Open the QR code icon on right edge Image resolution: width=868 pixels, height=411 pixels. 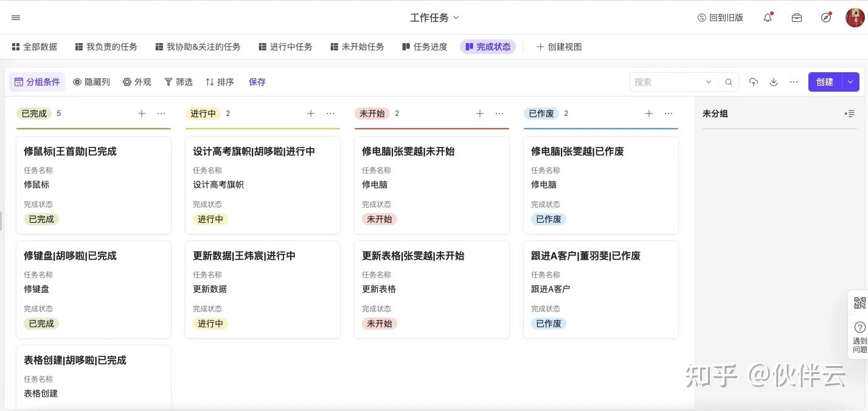pos(859,303)
